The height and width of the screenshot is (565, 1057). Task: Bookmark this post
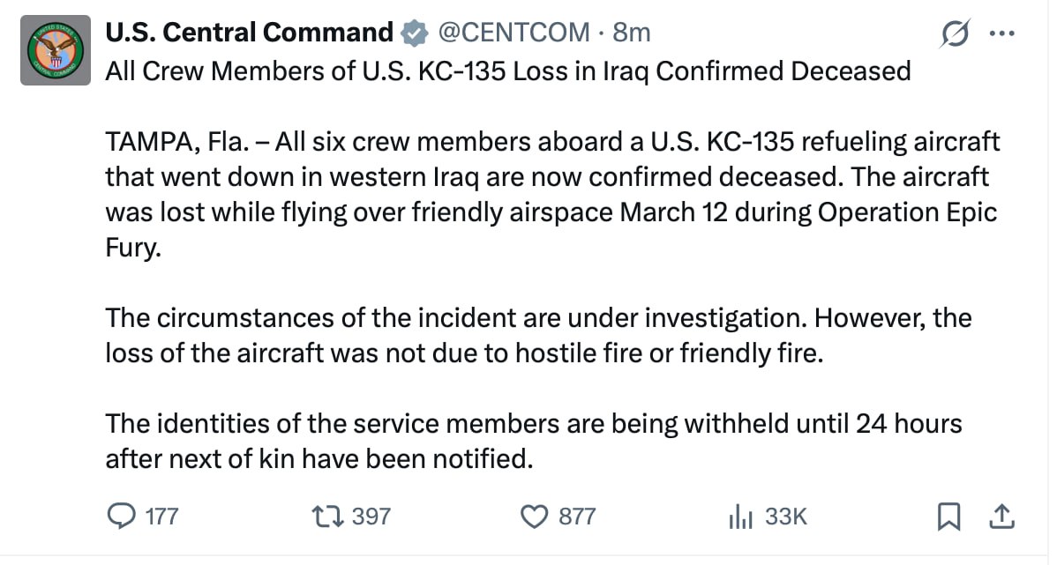(x=948, y=517)
